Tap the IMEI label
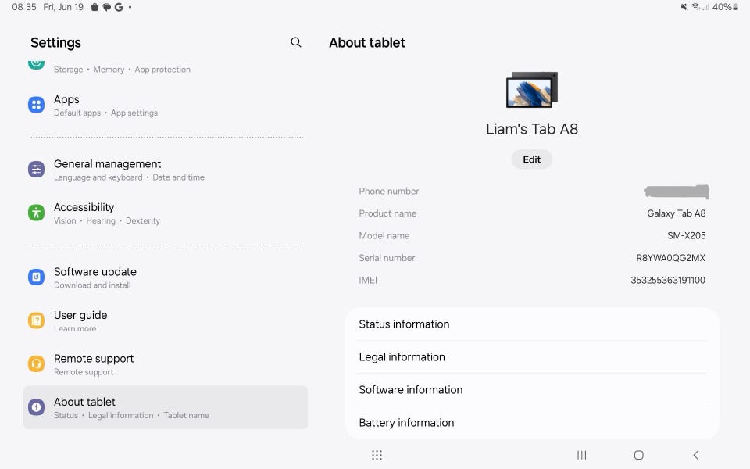 tap(368, 280)
